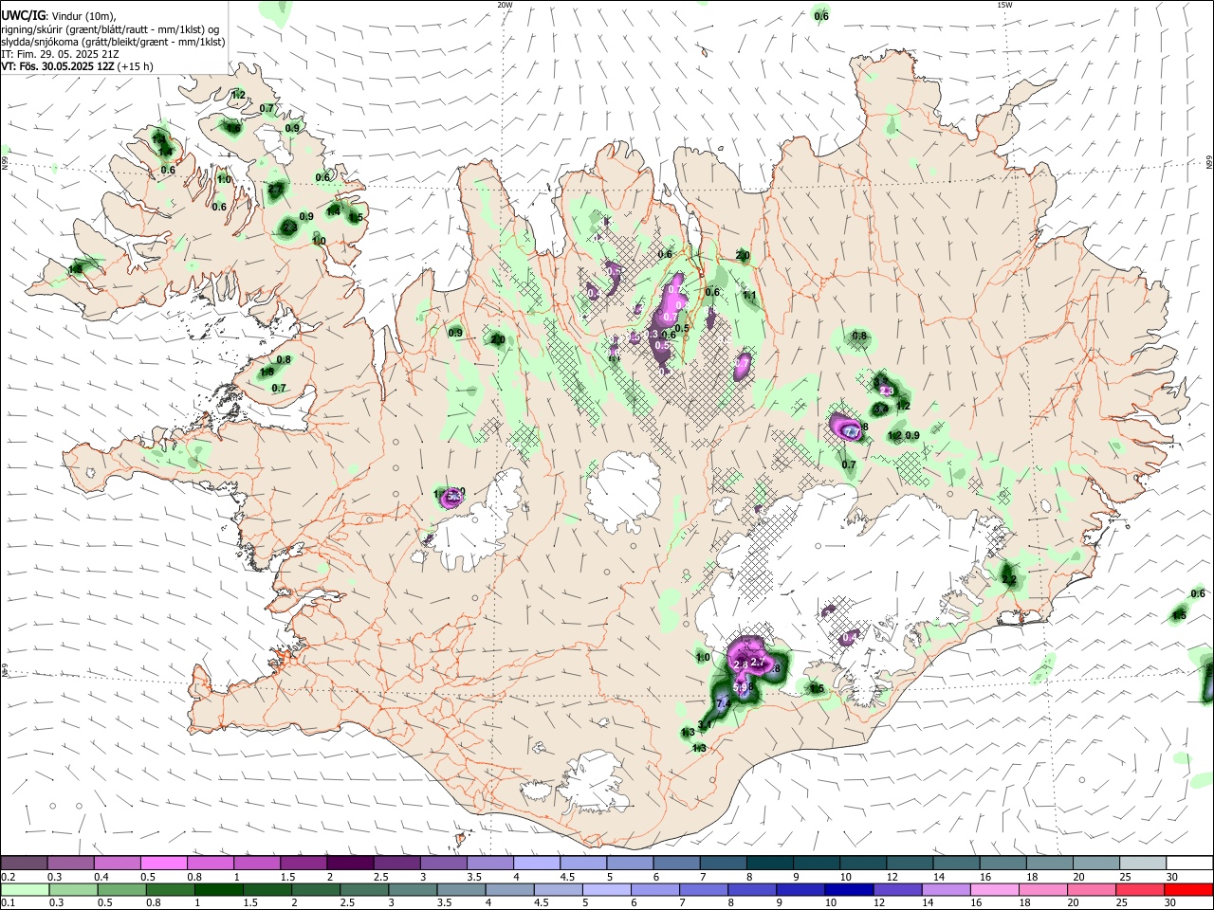This screenshot has width=1214, height=910.
Task: Click the pale mint green 0.1 rain swatch
Action: 25,889
